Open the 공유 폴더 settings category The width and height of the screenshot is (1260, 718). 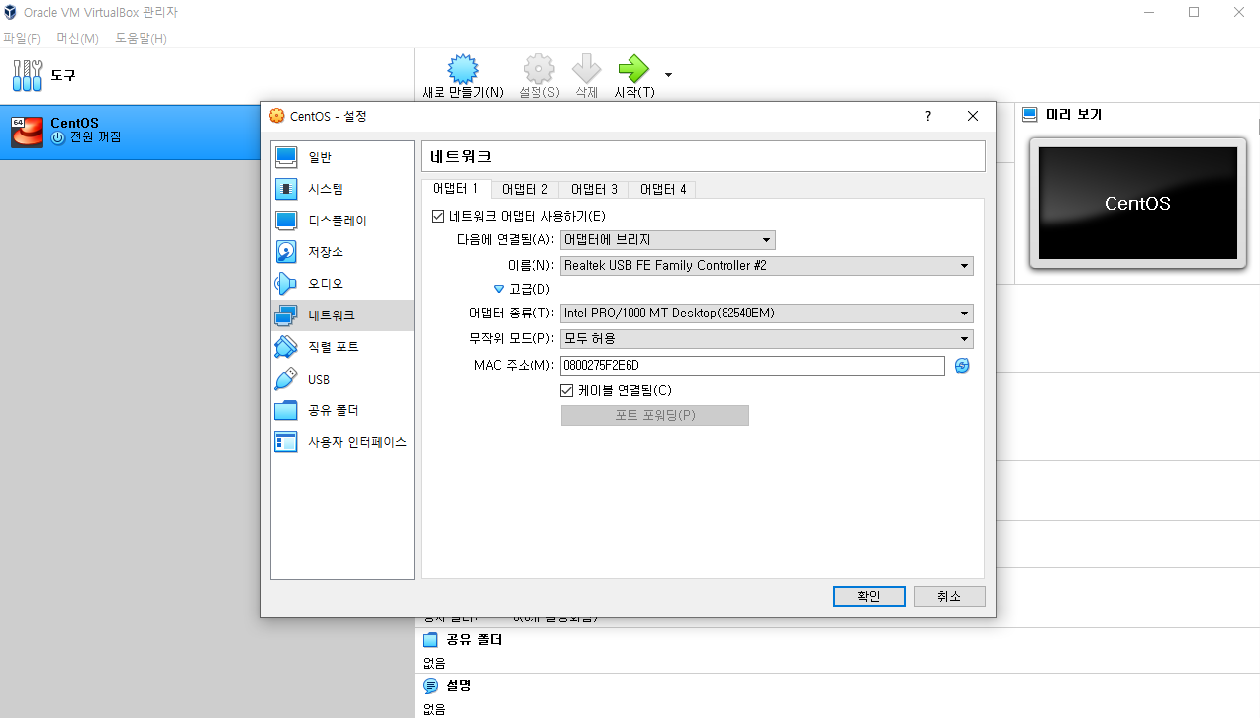click(342, 410)
